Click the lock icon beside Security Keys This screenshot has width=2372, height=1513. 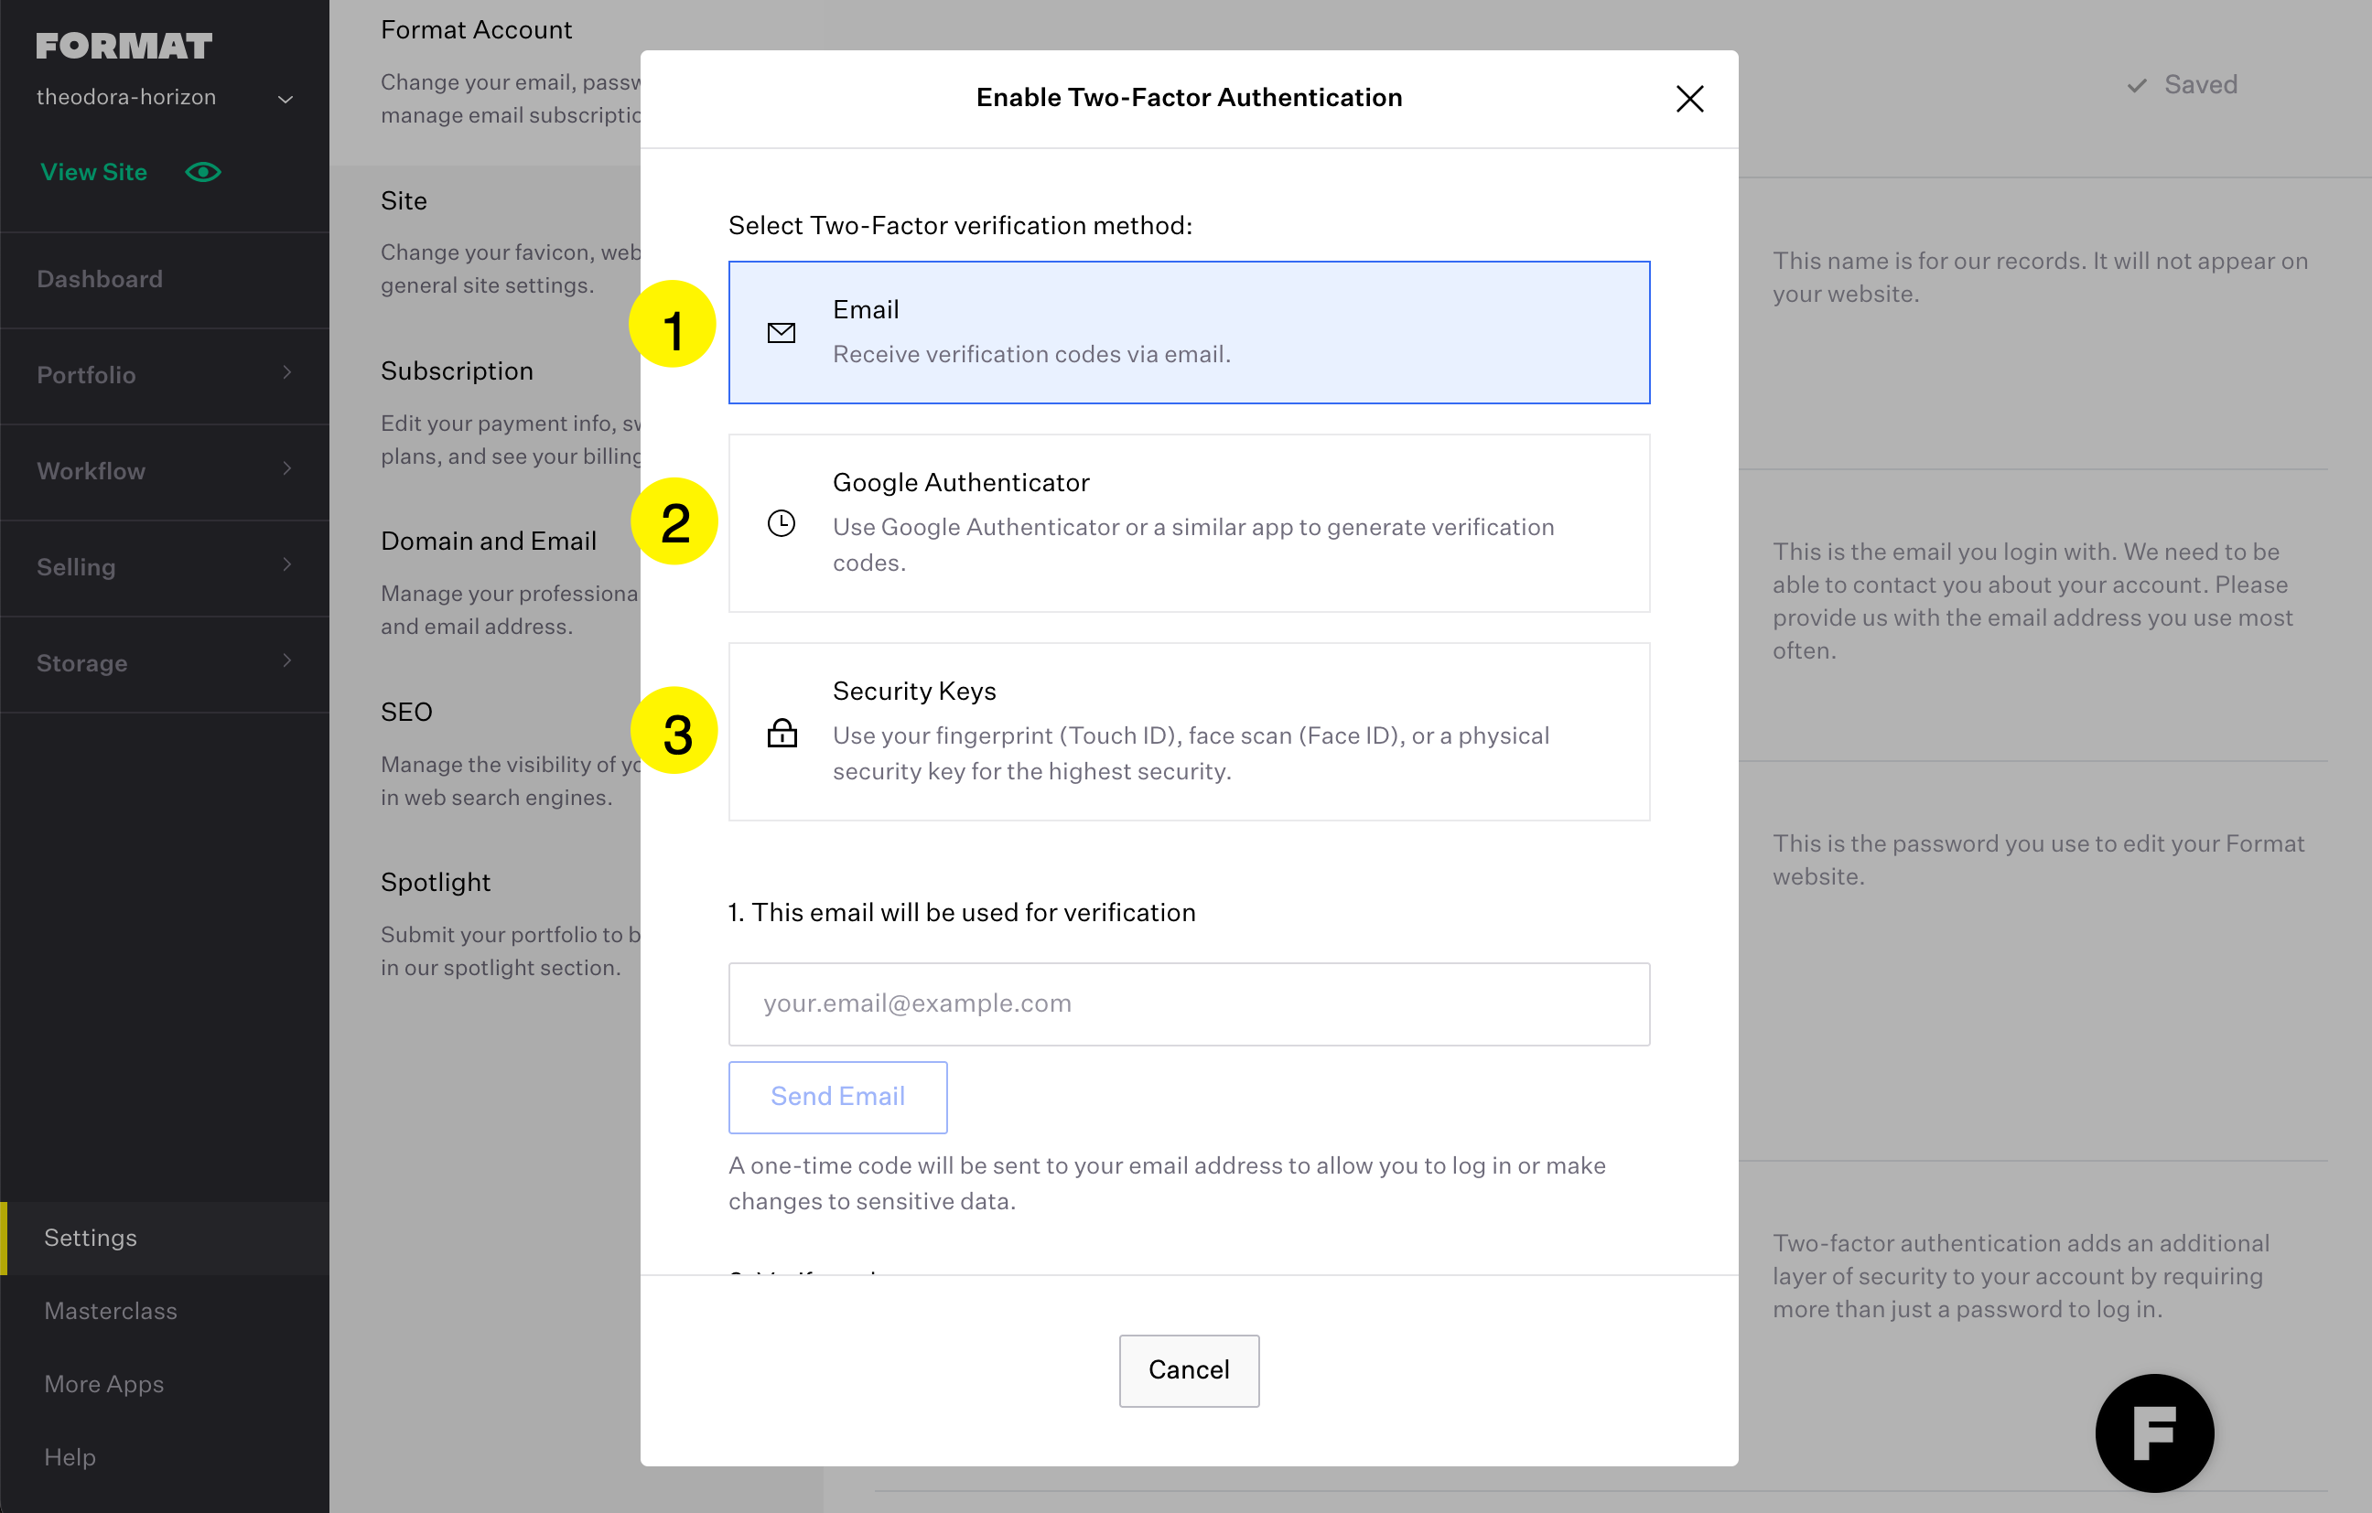(x=782, y=733)
